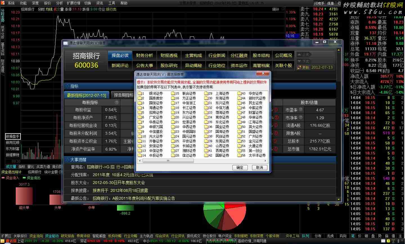Pick 东方证券 folder in list
This screenshot has height=244, width=405.
point(184,112)
